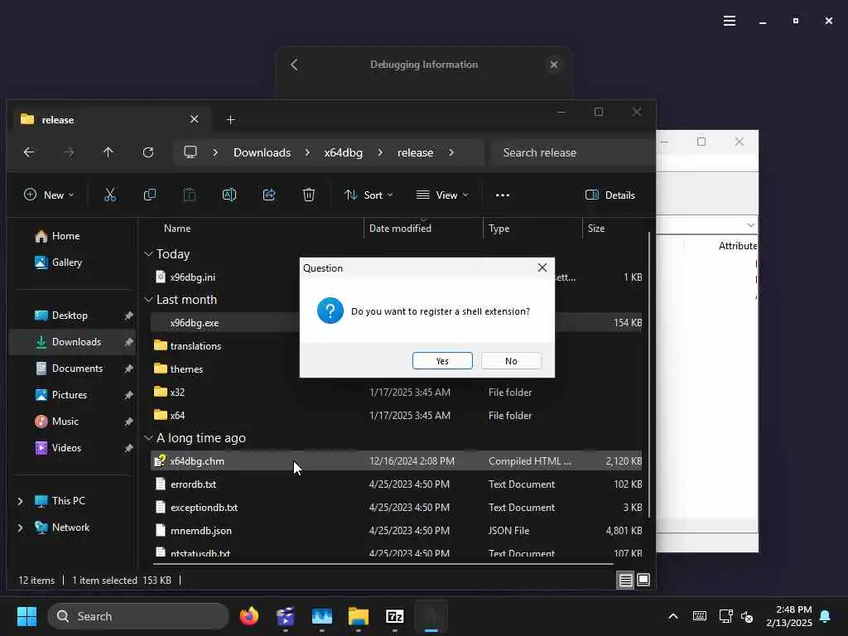Click the Up directory arrow
Image resolution: width=848 pixels, height=636 pixels.
click(x=108, y=152)
